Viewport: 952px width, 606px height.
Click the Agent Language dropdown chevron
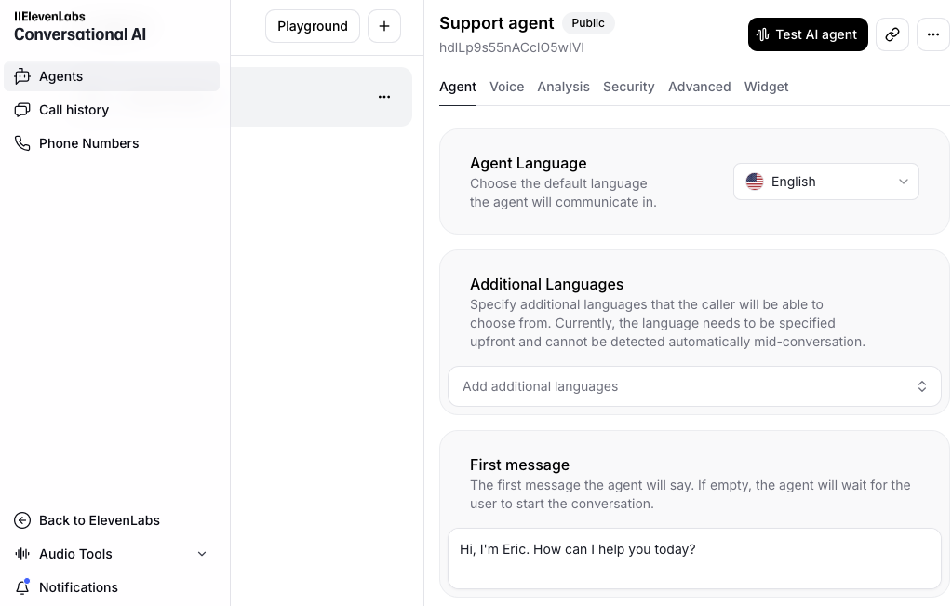[904, 182]
